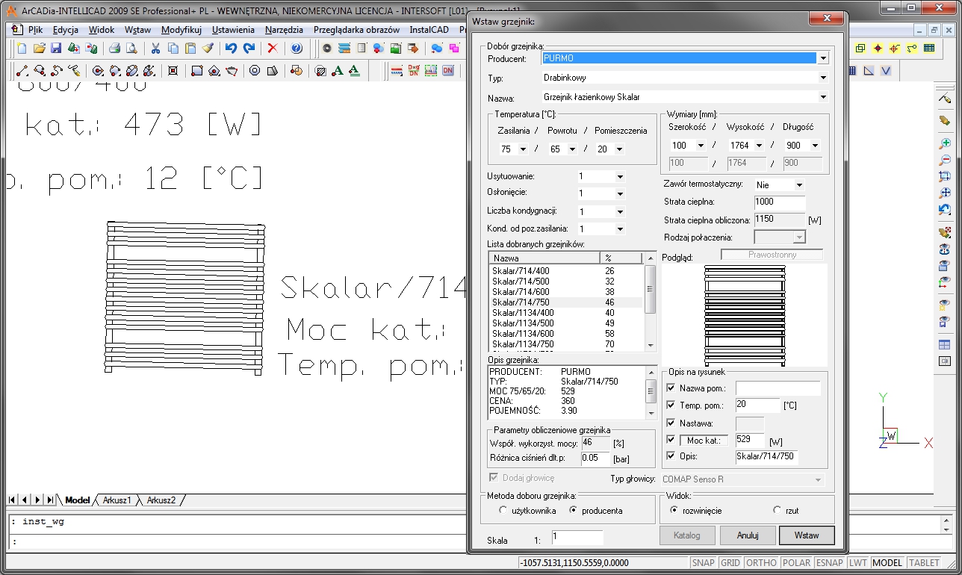Click the Zoom Previous icon
Image resolution: width=962 pixels, height=575 pixels.
[945, 210]
